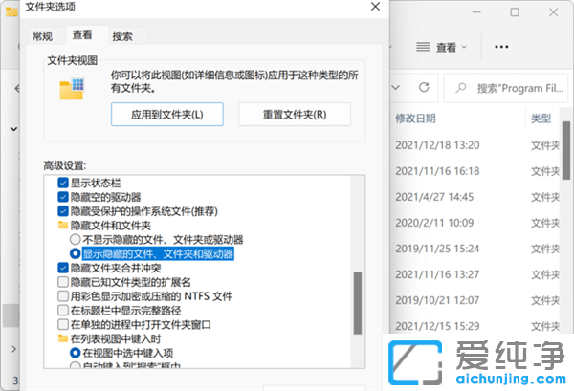The image size is (574, 391).
Task: Toggle 隐藏受保护的操作系统文件(推荐) checkbox
Action: point(63,211)
